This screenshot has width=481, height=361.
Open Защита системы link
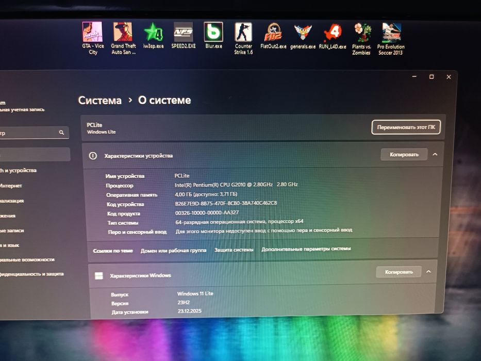point(234,250)
